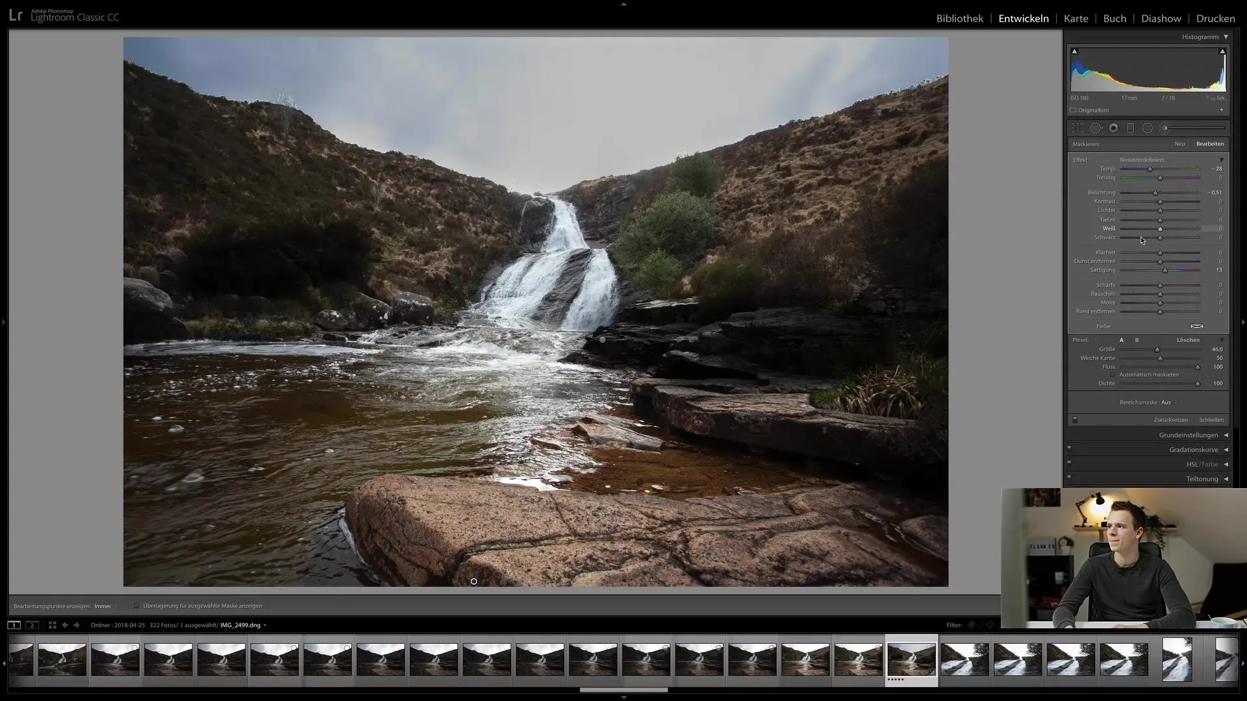Open the Drucken module
Image resolution: width=1247 pixels, height=701 pixels.
1216,18
